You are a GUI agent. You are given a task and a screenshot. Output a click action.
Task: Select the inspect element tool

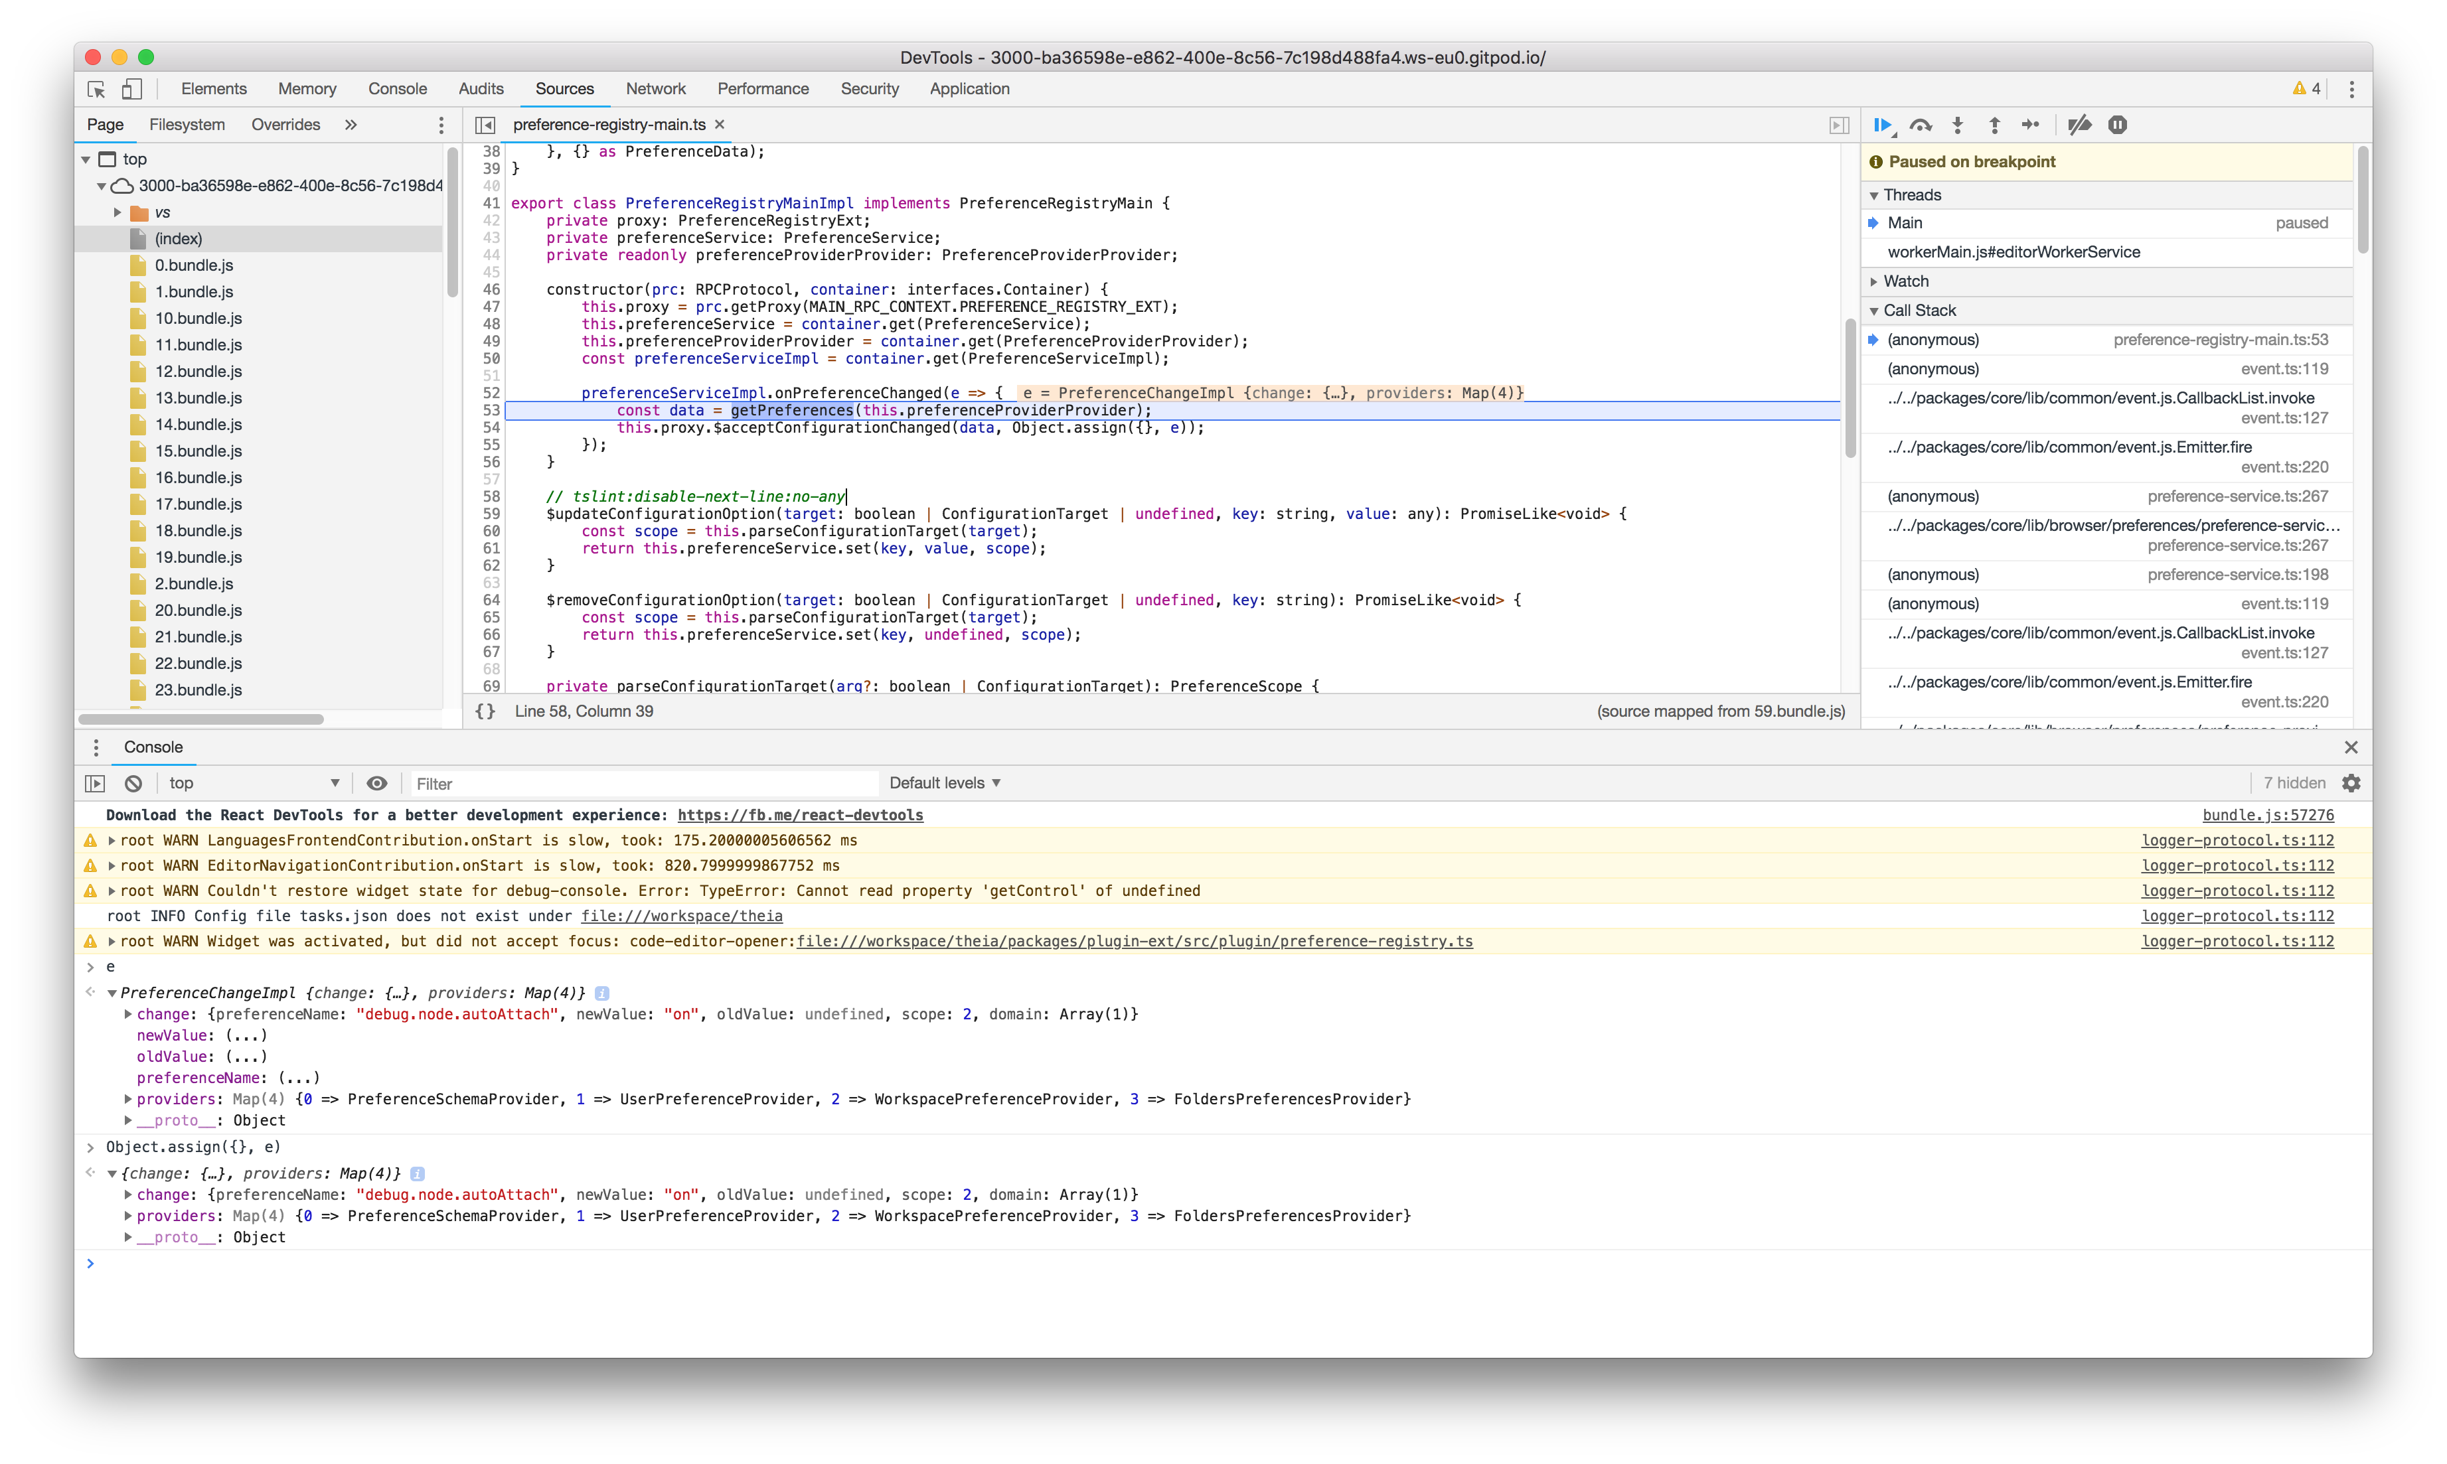pyautogui.click(x=96, y=89)
